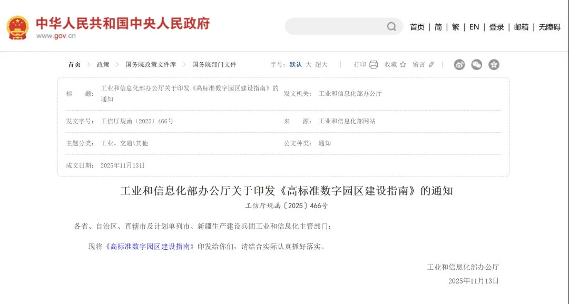Click the search magnifier icon

[391, 27]
